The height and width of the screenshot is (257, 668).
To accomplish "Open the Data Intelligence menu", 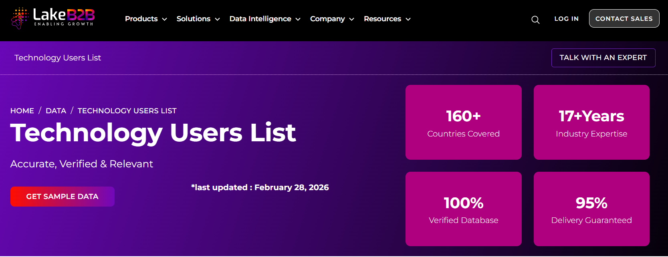I will coord(260,19).
